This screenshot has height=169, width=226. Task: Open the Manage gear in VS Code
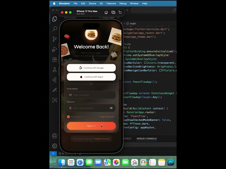pyautogui.click(x=55, y=146)
